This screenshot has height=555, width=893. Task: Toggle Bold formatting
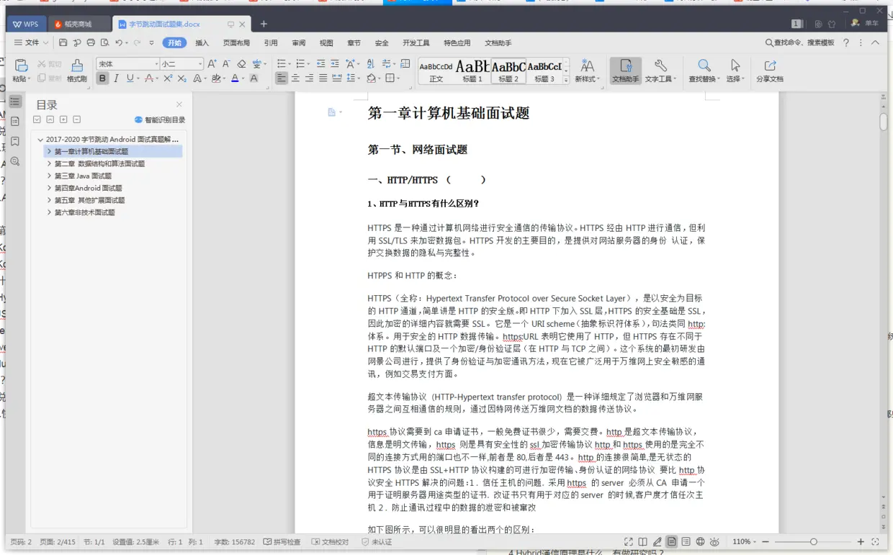coord(102,78)
